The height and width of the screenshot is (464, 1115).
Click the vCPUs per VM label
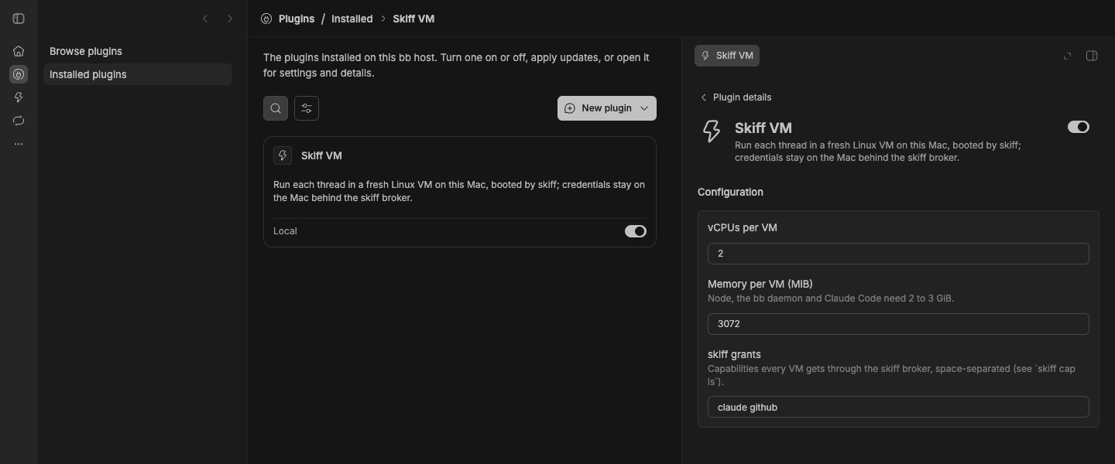pyautogui.click(x=743, y=227)
